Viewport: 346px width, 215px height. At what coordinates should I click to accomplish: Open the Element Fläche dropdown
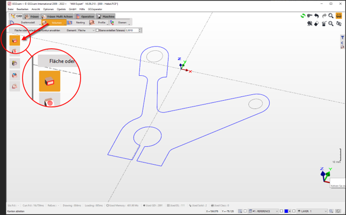(86, 30)
